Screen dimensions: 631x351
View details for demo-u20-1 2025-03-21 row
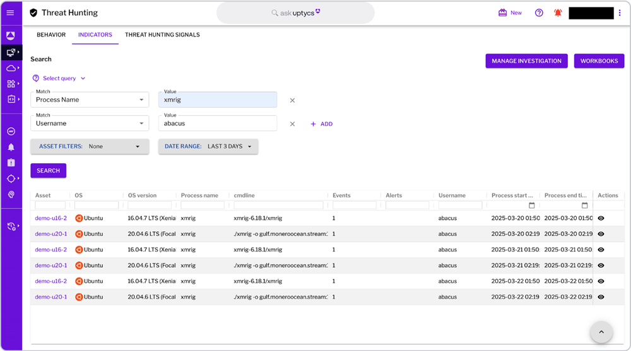pos(601,265)
